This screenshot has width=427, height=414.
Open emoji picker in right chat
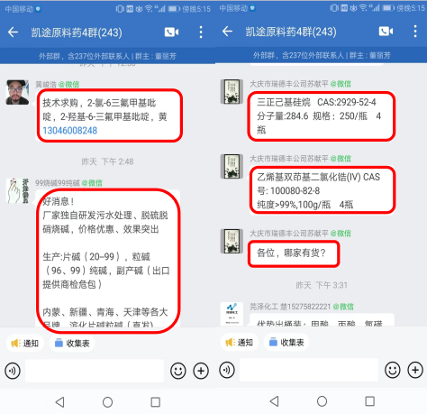(393, 370)
